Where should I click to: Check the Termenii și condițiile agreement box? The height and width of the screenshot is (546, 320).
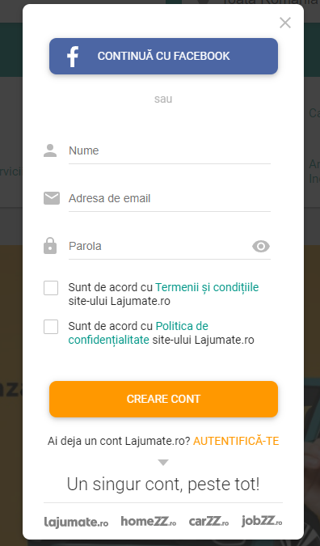coord(51,288)
